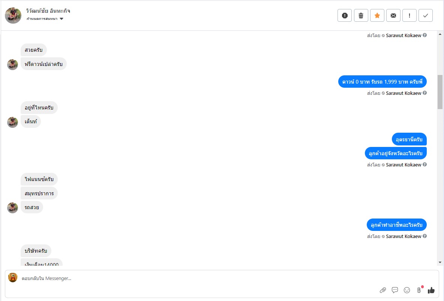Click the customer's profile picture in header
The width and height of the screenshot is (444, 301).
point(13,15)
